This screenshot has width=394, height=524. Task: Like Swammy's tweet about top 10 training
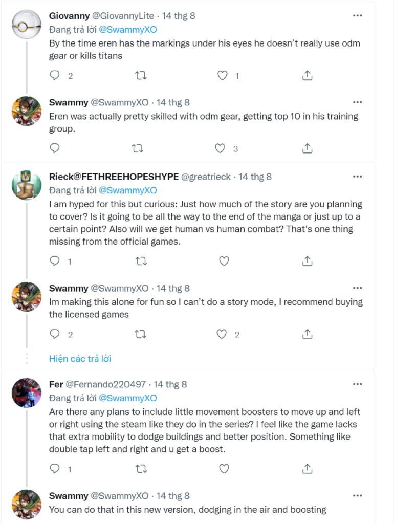(220, 148)
